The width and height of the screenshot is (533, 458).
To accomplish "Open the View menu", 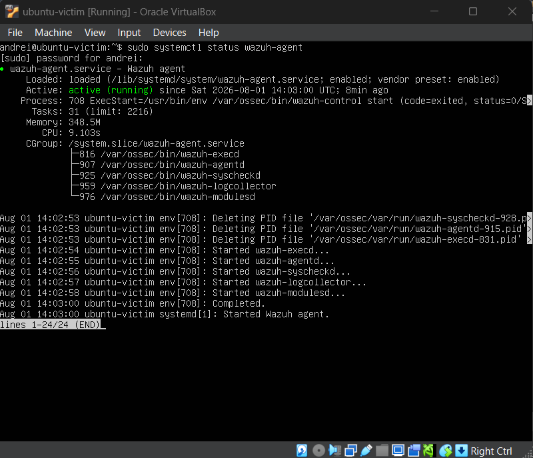I will (95, 33).
